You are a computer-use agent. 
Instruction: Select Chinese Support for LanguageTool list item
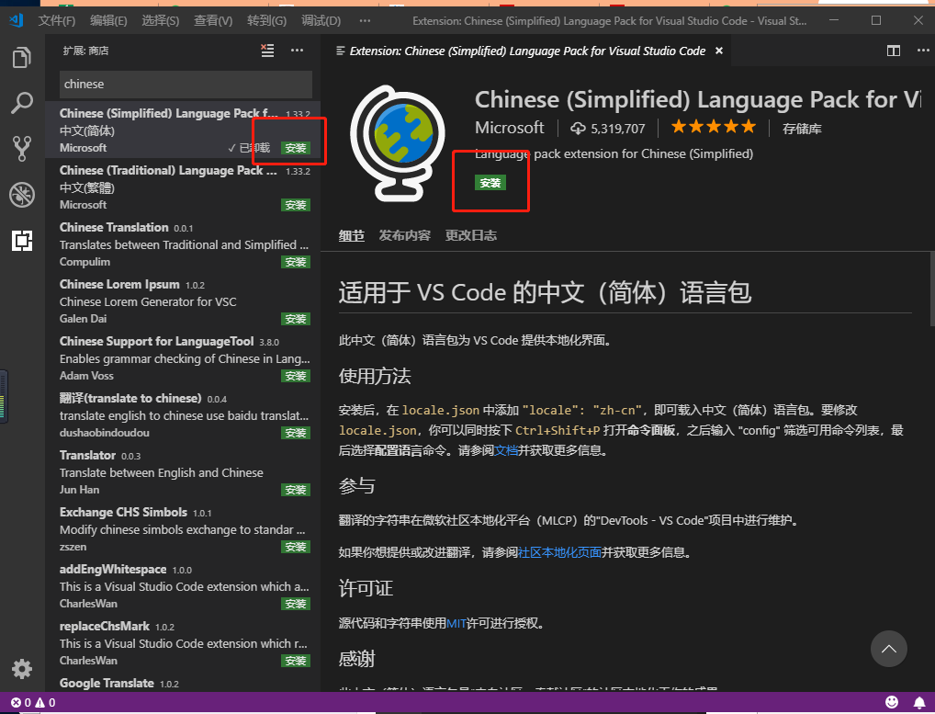183,357
